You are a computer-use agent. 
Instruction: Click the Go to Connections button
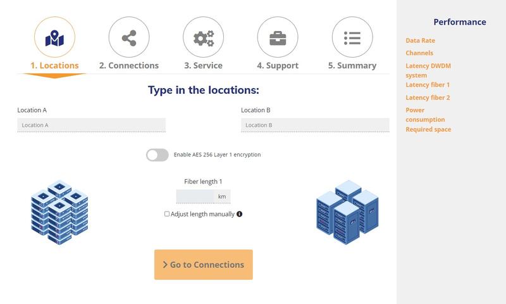(x=203, y=265)
